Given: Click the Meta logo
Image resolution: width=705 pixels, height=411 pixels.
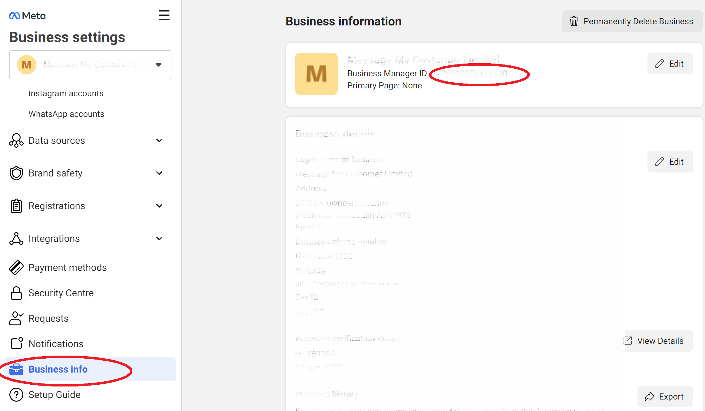Looking at the screenshot, I should pyautogui.click(x=27, y=16).
